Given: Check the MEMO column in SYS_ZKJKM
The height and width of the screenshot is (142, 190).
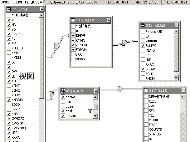Looking at the screenshot, I should pos(143,50).
